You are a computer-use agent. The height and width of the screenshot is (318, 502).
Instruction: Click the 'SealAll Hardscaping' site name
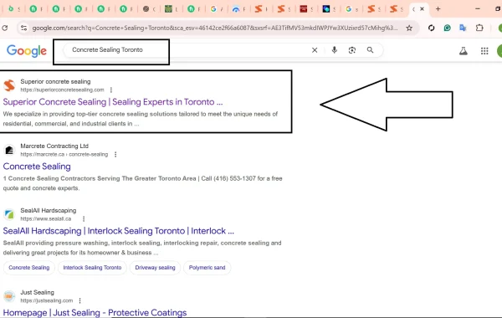[x=49, y=210]
